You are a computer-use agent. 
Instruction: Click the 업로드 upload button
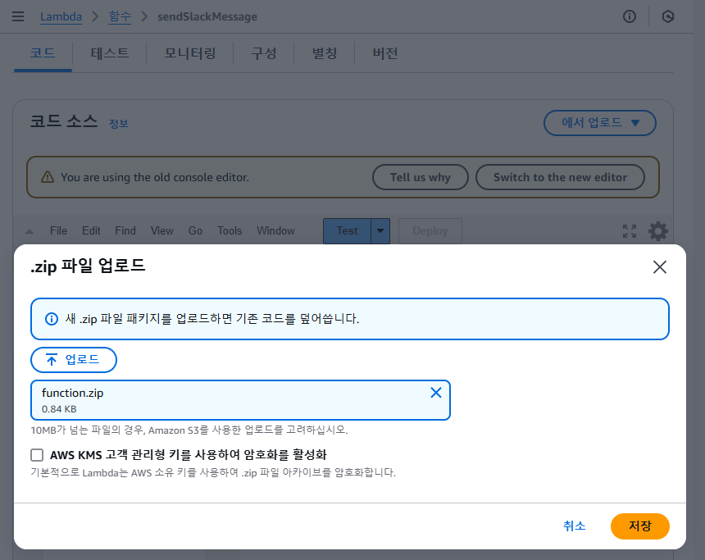click(74, 360)
